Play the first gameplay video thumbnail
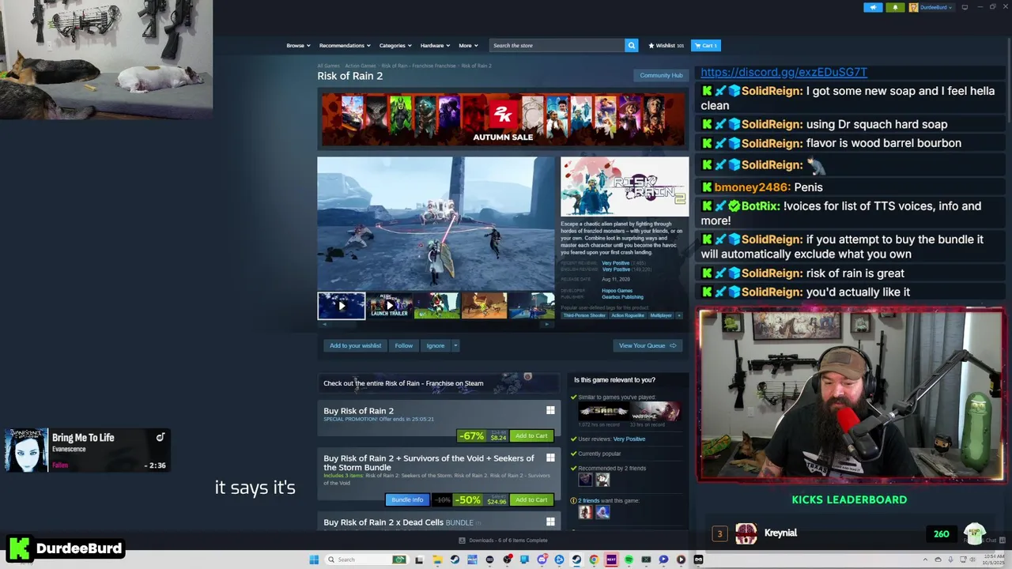 pyautogui.click(x=342, y=305)
